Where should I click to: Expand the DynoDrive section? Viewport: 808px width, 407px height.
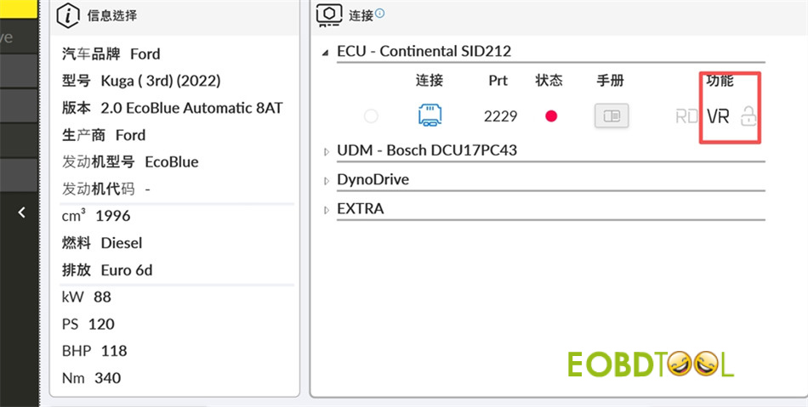pos(326,180)
